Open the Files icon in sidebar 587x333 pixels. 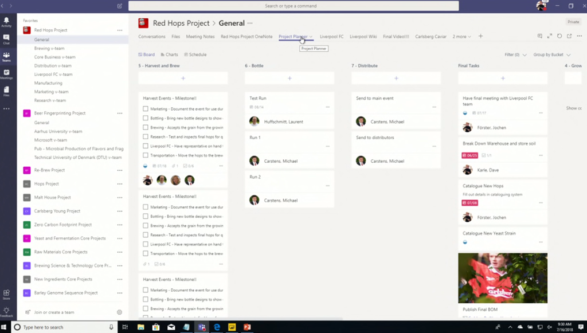pos(6,91)
